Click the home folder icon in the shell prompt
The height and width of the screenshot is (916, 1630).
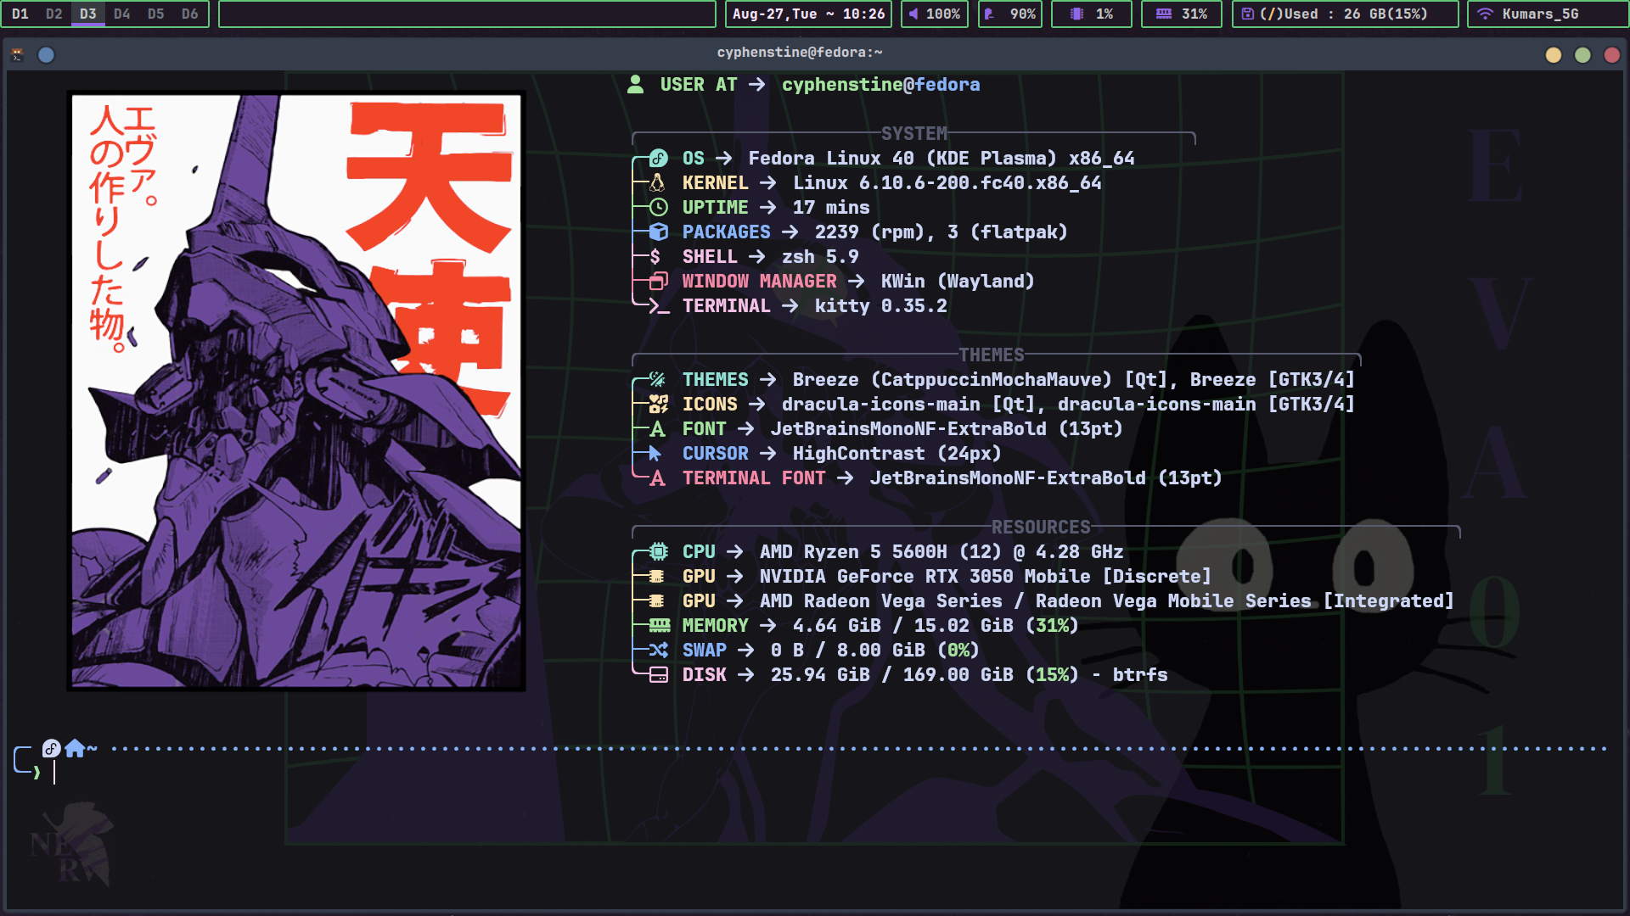(x=75, y=749)
